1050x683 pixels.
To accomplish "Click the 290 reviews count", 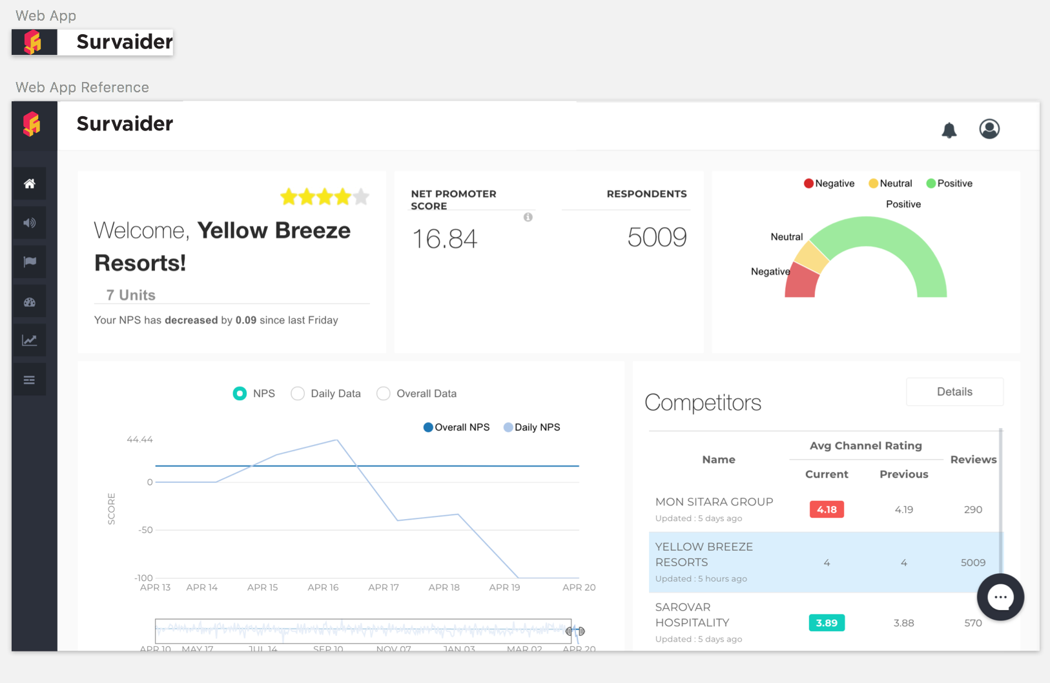I will (x=973, y=509).
